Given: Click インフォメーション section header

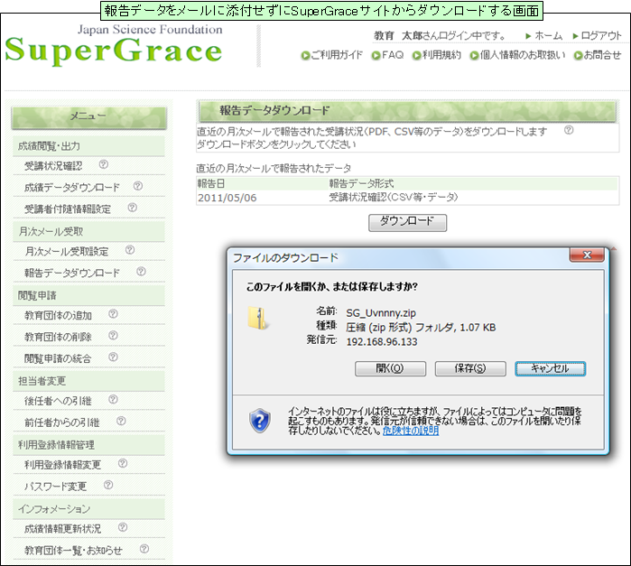Looking at the screenshot, I should pyautogui.click(x=89, y=508).
